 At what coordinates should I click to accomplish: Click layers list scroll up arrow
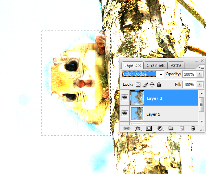click(202, 94)
